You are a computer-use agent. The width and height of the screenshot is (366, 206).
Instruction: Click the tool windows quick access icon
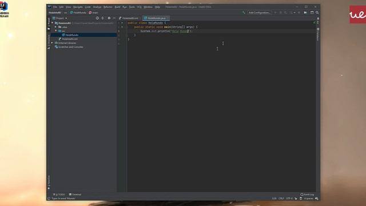coord(49,199)
